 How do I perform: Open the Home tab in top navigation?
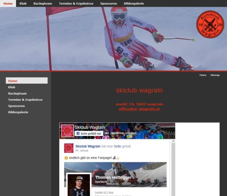(x=8, y=3)
